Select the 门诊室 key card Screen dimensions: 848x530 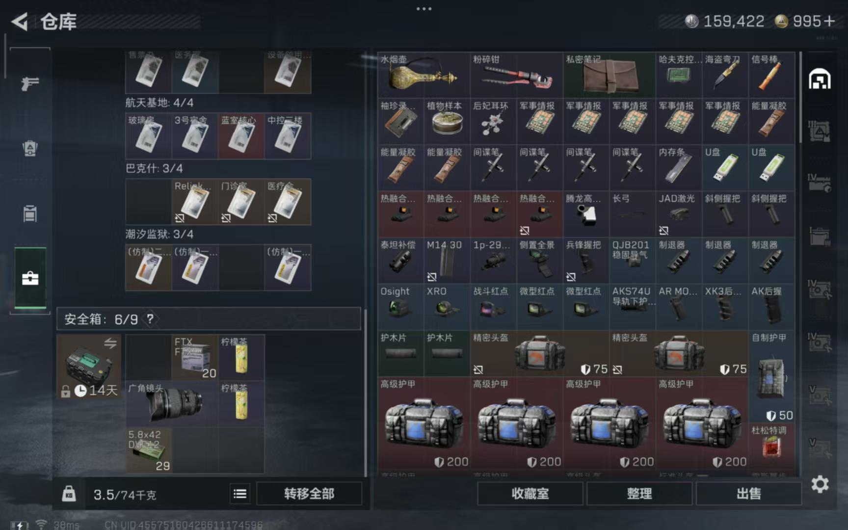coord(241,201)
